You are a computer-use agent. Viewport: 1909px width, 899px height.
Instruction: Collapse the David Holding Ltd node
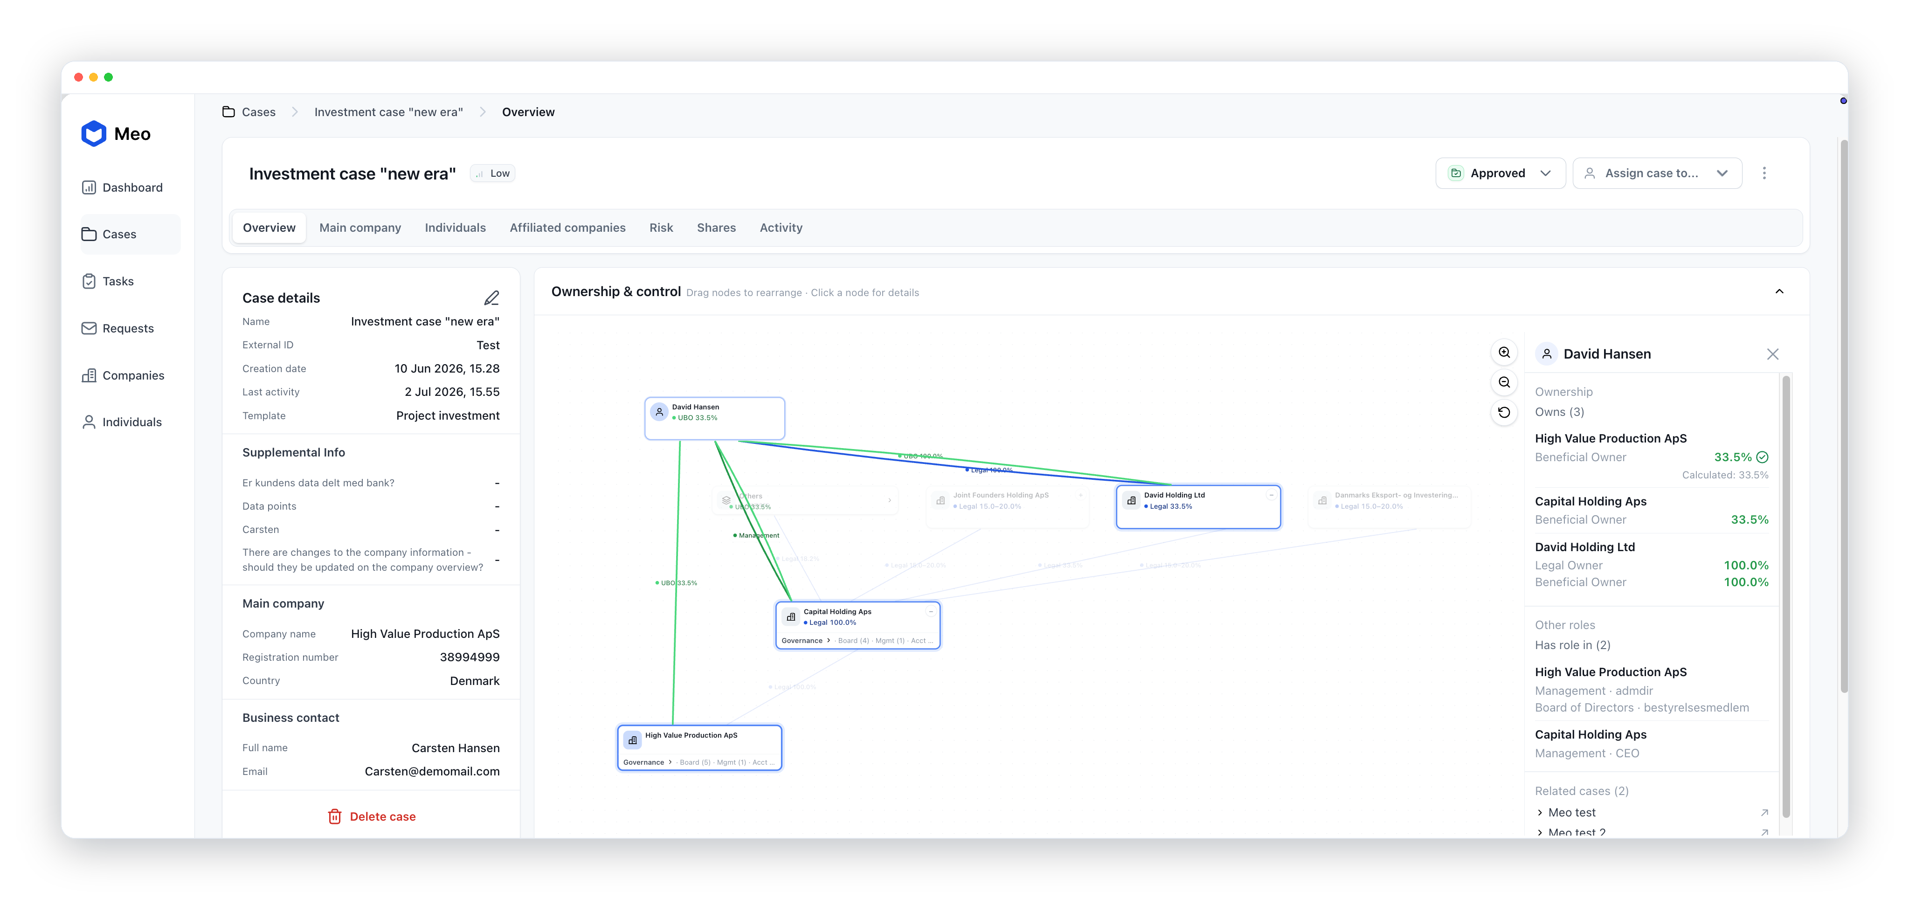coord(1271,495)
